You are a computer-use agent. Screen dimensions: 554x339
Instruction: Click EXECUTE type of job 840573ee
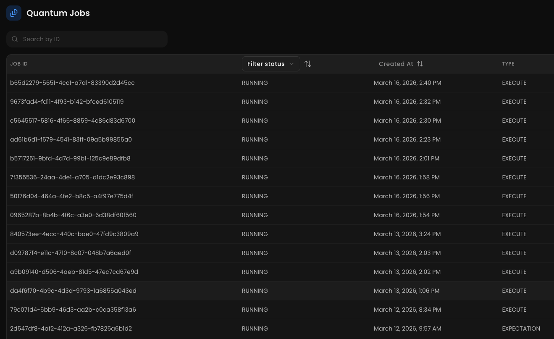coord(514,234)
